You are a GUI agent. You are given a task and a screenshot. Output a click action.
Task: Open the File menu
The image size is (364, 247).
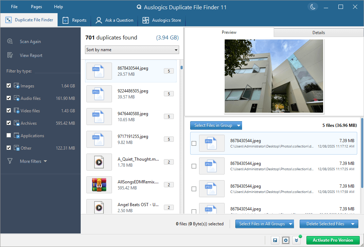point(14,6)
